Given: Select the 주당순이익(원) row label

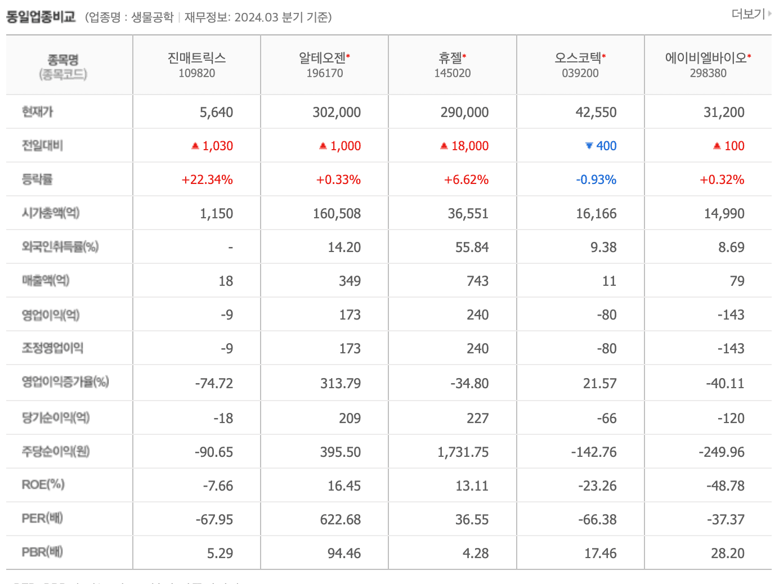Looking at the screenshot, I should pos(56,452).
